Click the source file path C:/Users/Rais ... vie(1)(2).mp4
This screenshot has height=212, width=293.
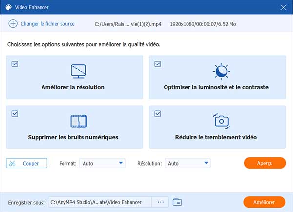click(x=128, y=24)
